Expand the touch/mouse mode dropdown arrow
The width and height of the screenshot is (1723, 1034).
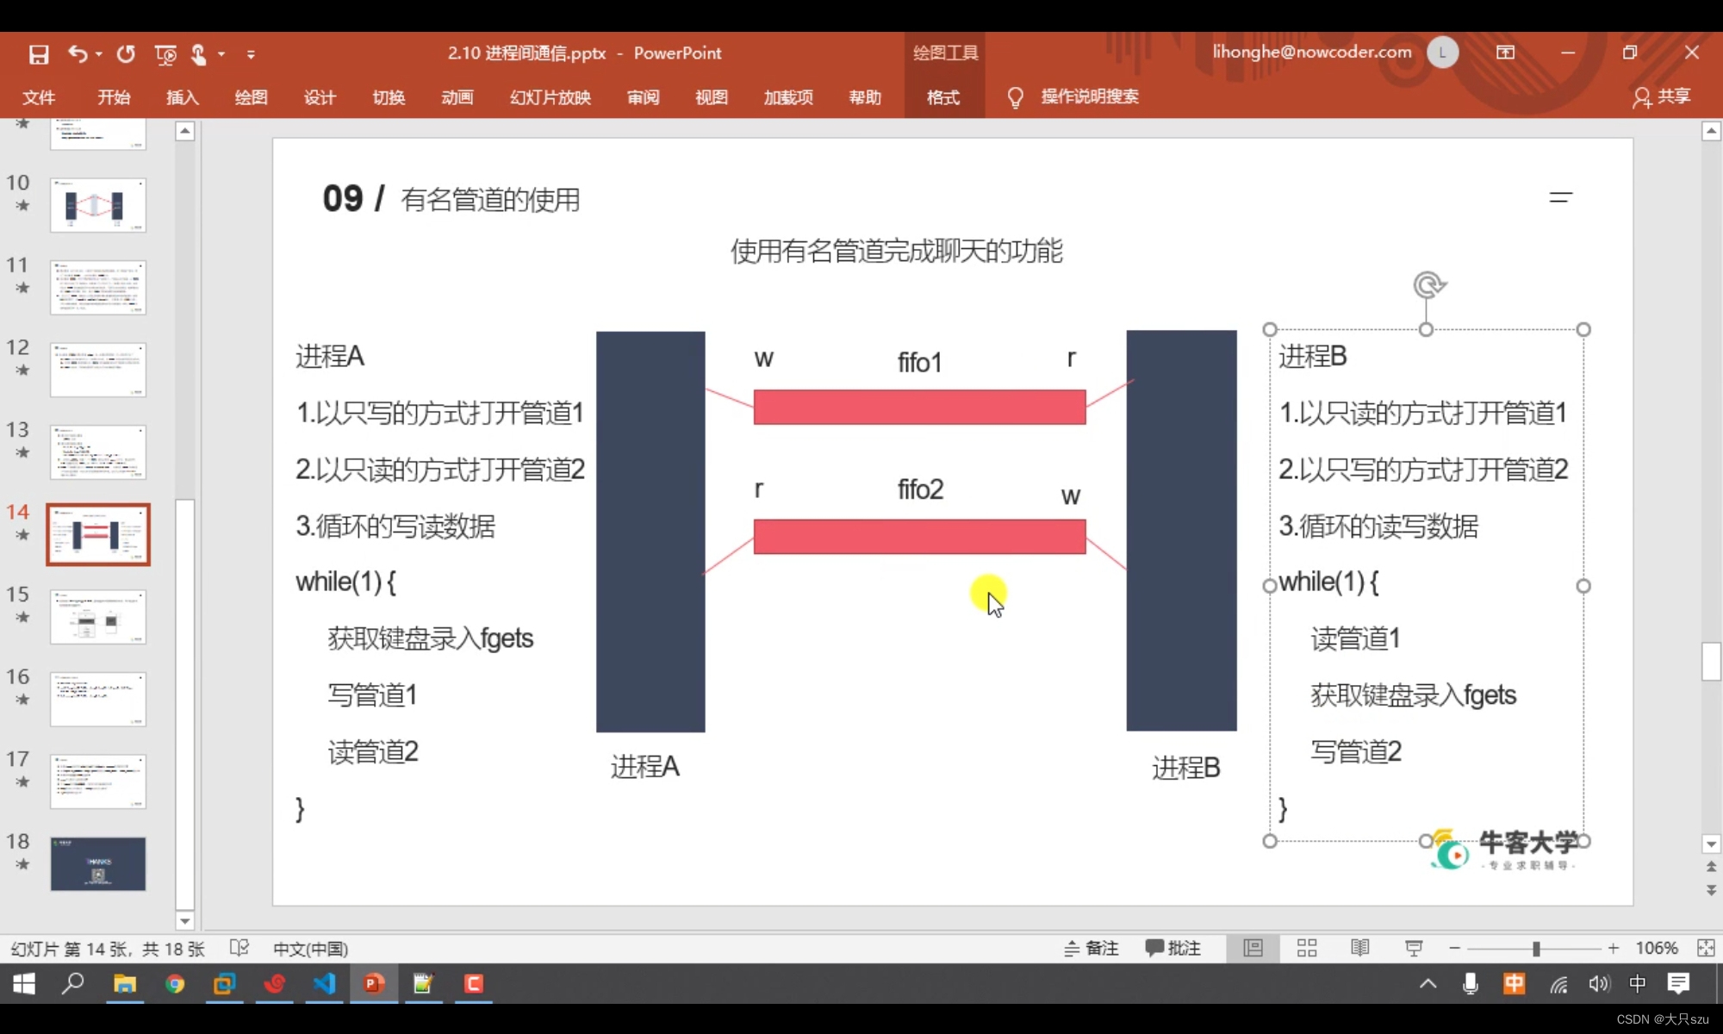(221, 54)
